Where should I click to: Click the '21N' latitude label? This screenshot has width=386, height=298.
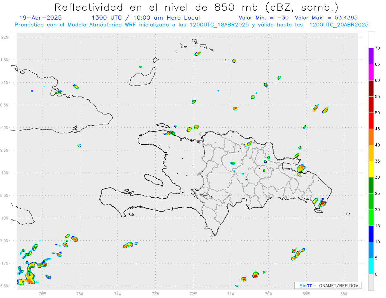[x=5, y=83]
